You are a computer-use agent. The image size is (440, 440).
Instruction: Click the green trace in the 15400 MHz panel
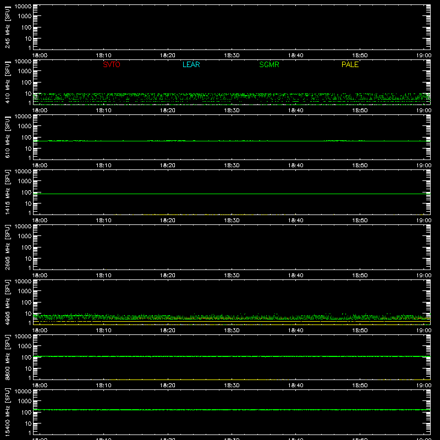point(232,410)
